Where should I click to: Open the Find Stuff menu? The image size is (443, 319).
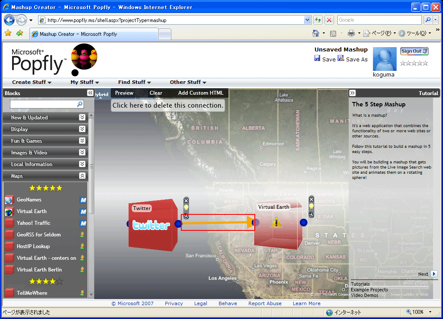click(135, 82)
